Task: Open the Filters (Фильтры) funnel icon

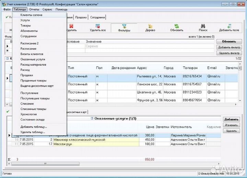Action: pos(124,26)
